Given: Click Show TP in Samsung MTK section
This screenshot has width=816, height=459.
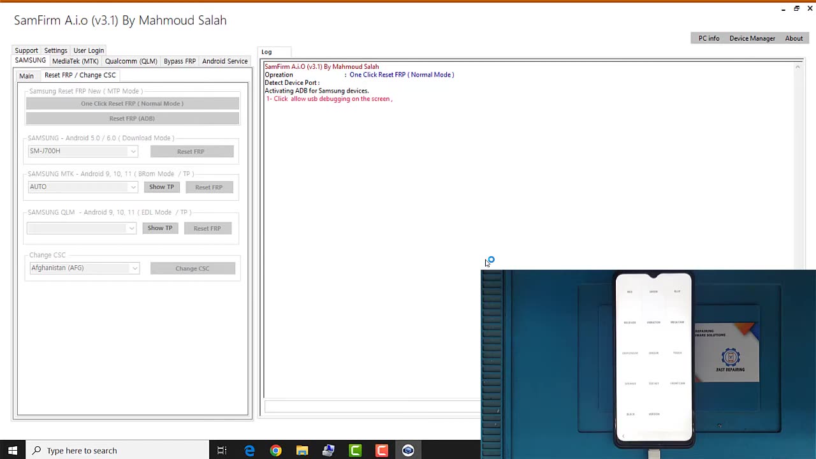Looking at the screenshot, I should point(161,187).
